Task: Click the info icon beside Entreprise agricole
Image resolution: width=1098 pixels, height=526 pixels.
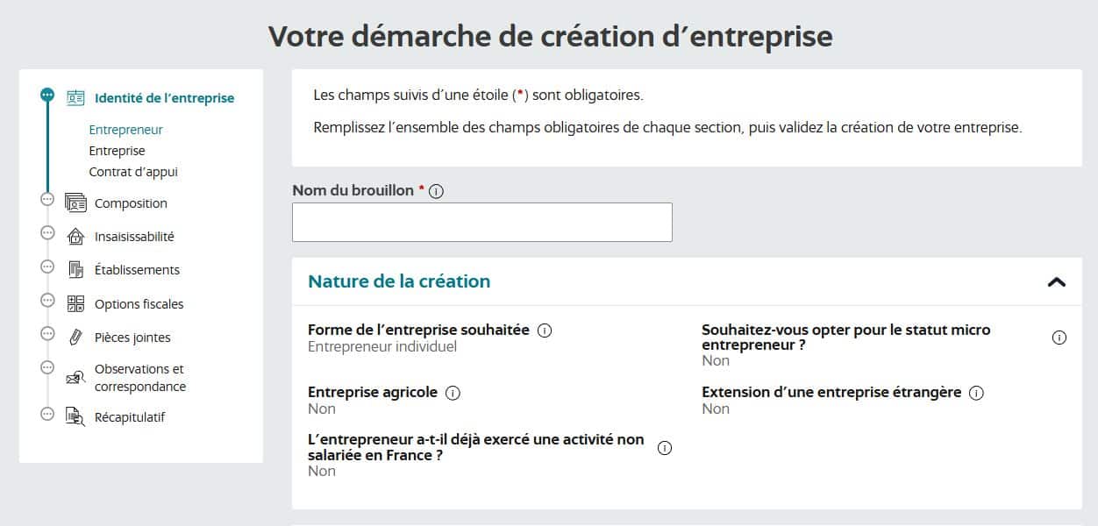Action: click(453, 393)
